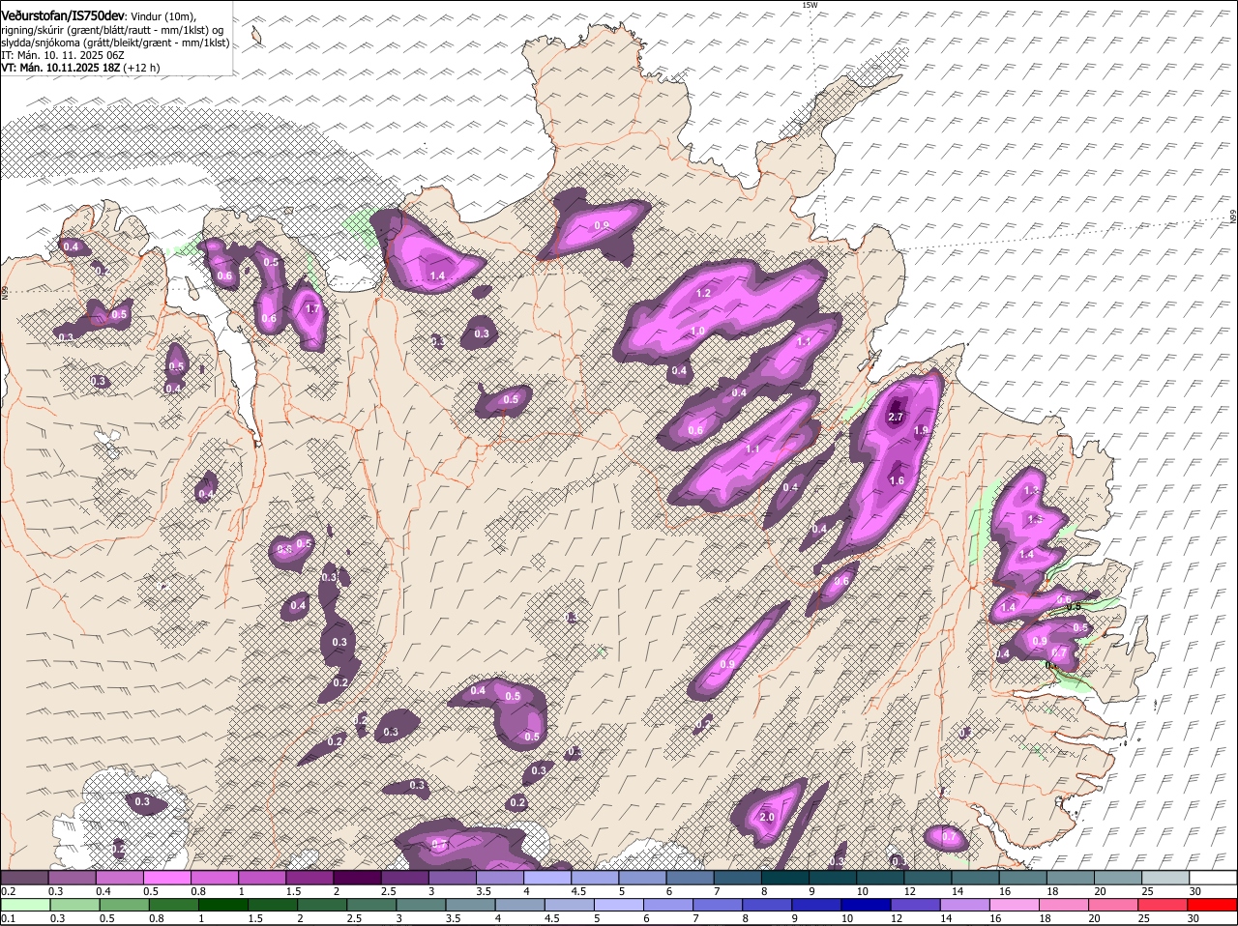Viewport: 1238px width, 926px height.
Task: Select the white top legend swatch after 30
Action: [1212, 878]
